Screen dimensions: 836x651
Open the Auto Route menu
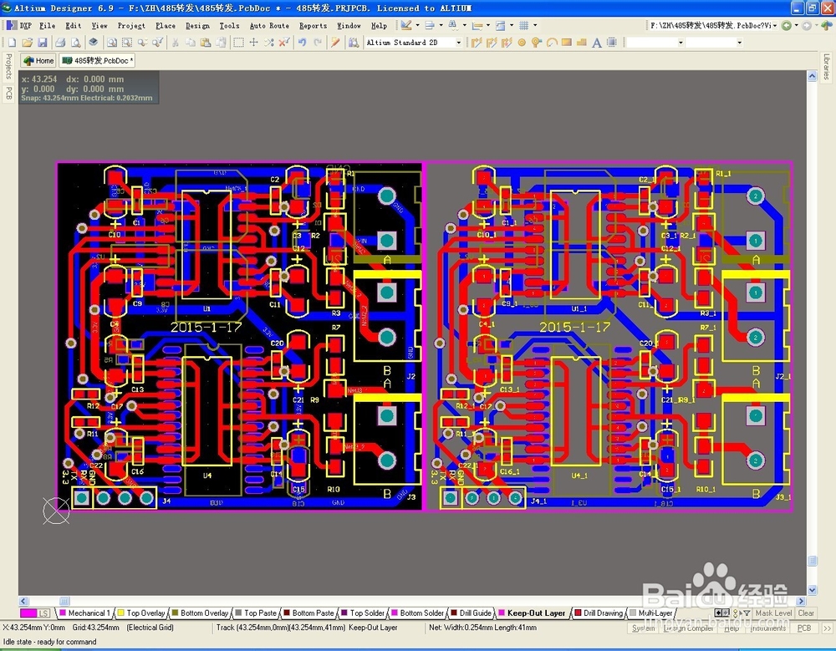[269, 26]
